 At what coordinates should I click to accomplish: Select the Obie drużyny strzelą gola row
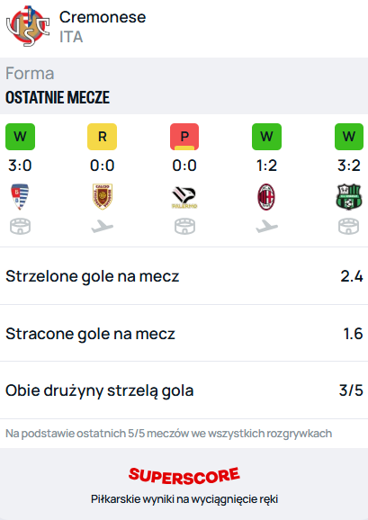pyautogui.click(x=184, y=390)
